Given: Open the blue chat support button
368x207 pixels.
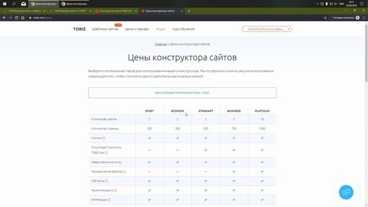Looking at the screenshot, I should 346,192.
